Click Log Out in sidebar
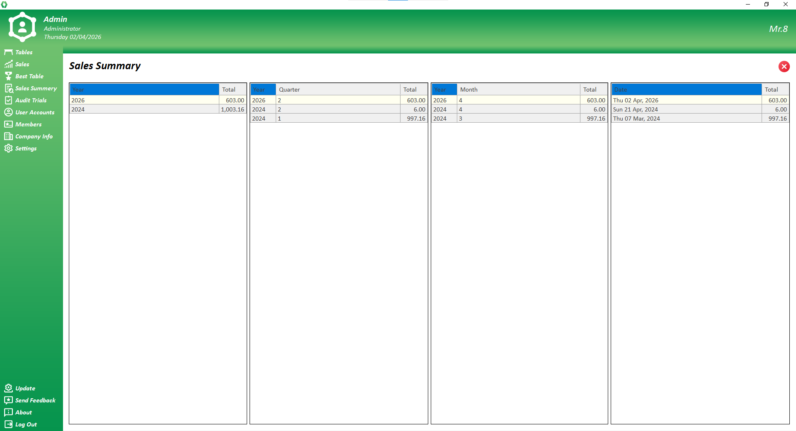 (26, 424)
